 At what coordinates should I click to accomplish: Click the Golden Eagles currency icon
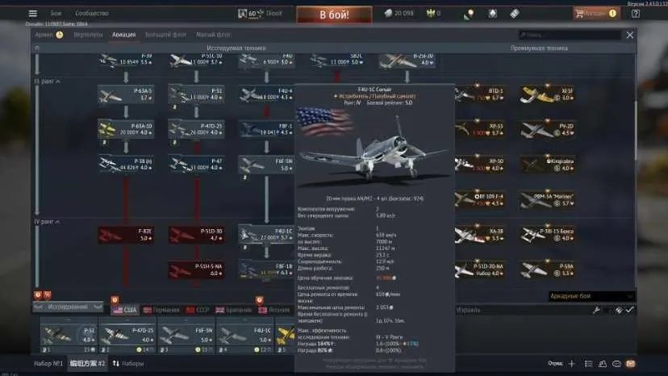pos(431,14)
